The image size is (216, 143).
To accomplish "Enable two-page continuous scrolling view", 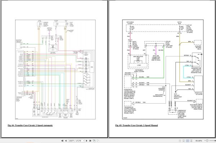I will 192,141.
